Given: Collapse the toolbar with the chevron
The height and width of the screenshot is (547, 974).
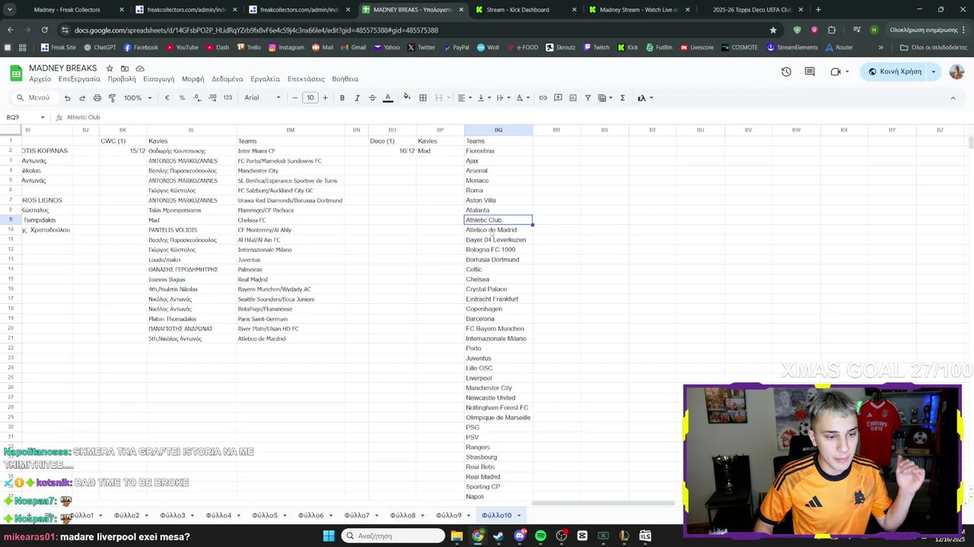Looking at the screenshot, I should (x=953, y=98).
